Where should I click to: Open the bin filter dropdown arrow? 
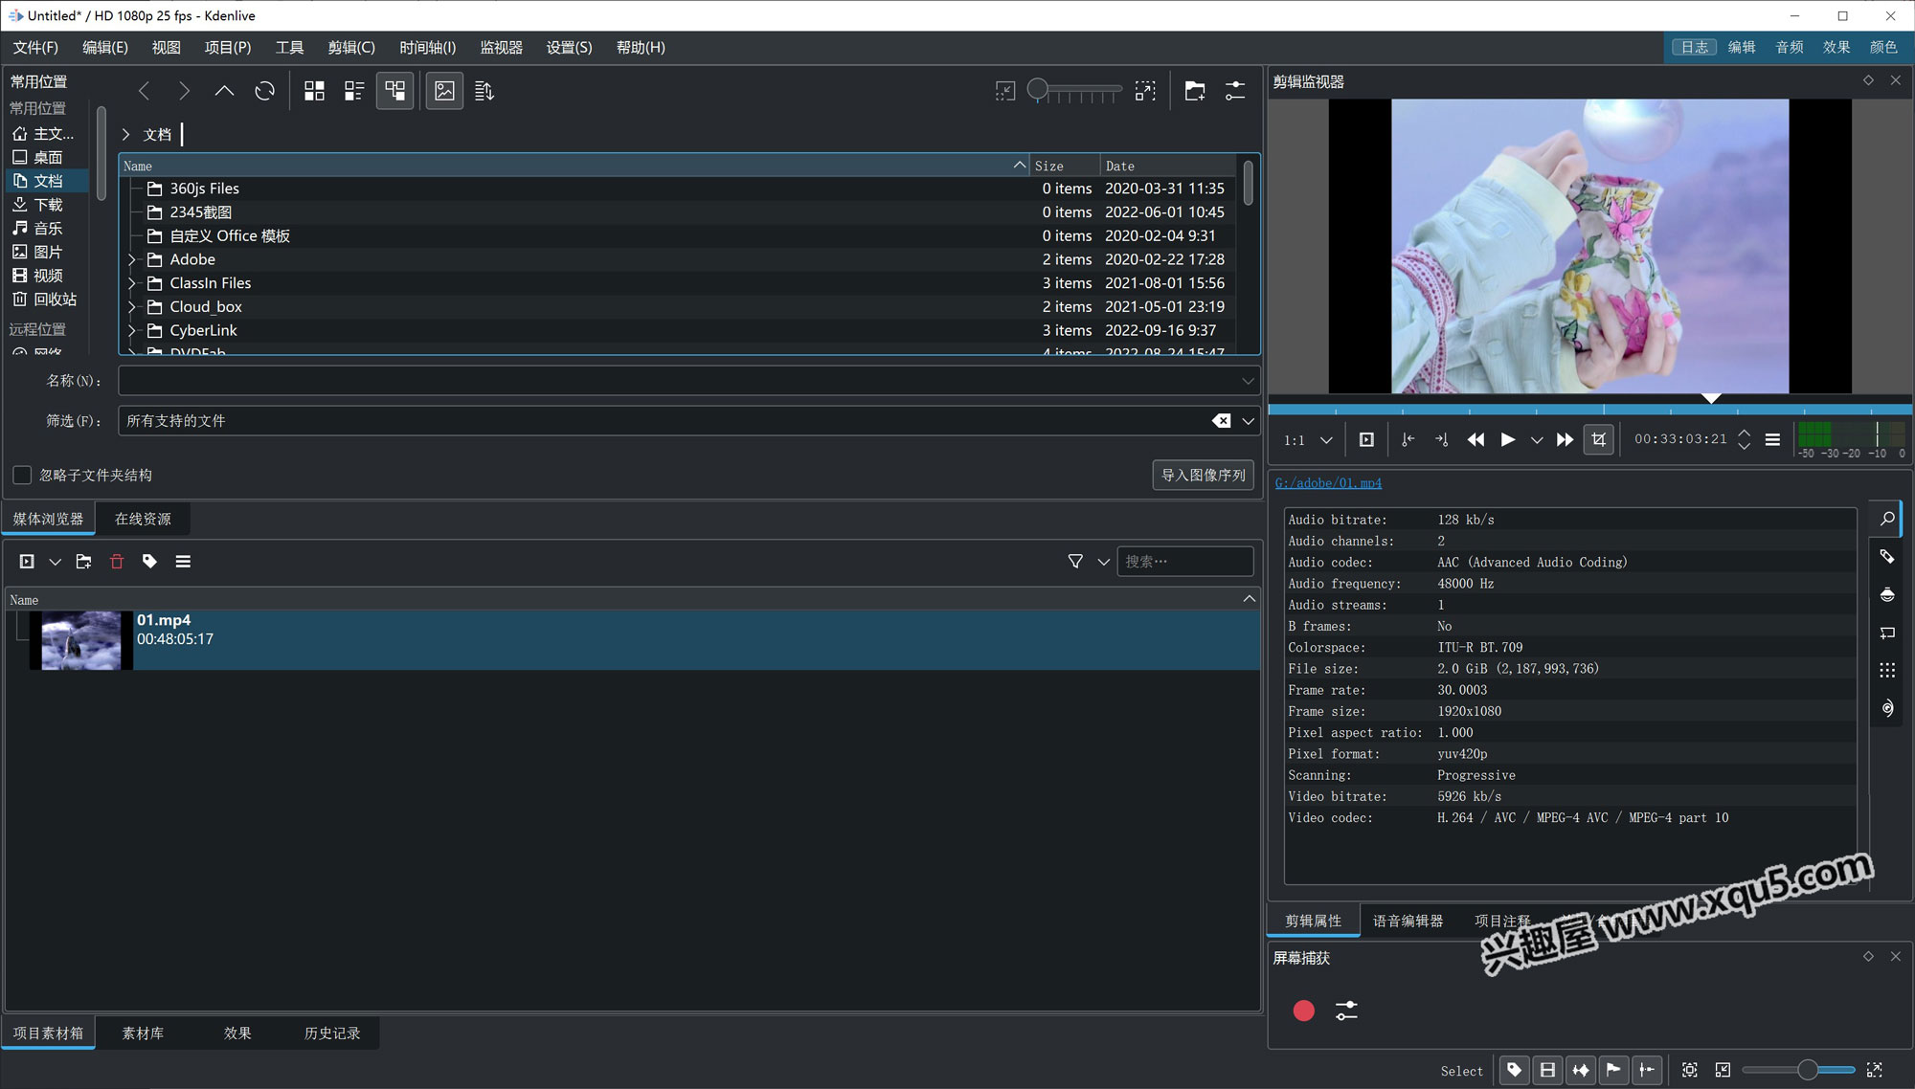(x=1103, y=562)
